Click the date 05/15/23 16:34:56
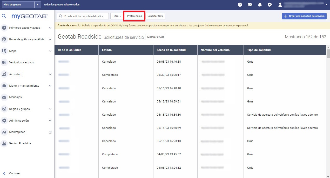Image resolution: width=330 pixels, height=178 pixels. click(169, 115)
